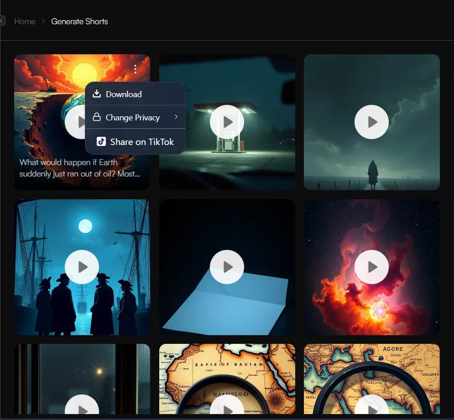Click the Download icon in the context menu
Image resolution: width=454 pixels, height=420 pixels.
pyautogui.click(x=97, y=93)
